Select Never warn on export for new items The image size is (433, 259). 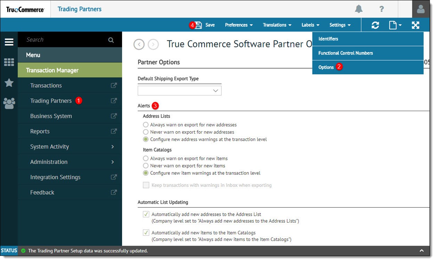tap(146, 166)
